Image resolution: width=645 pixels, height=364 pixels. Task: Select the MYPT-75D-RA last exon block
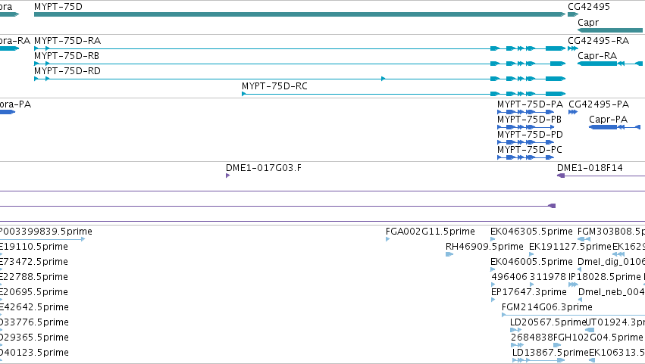click(x=556, y=48)
